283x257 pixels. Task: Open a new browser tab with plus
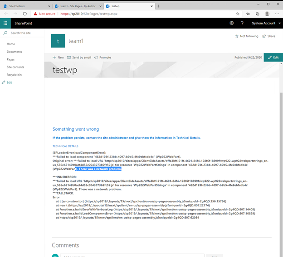pos(158,6)
